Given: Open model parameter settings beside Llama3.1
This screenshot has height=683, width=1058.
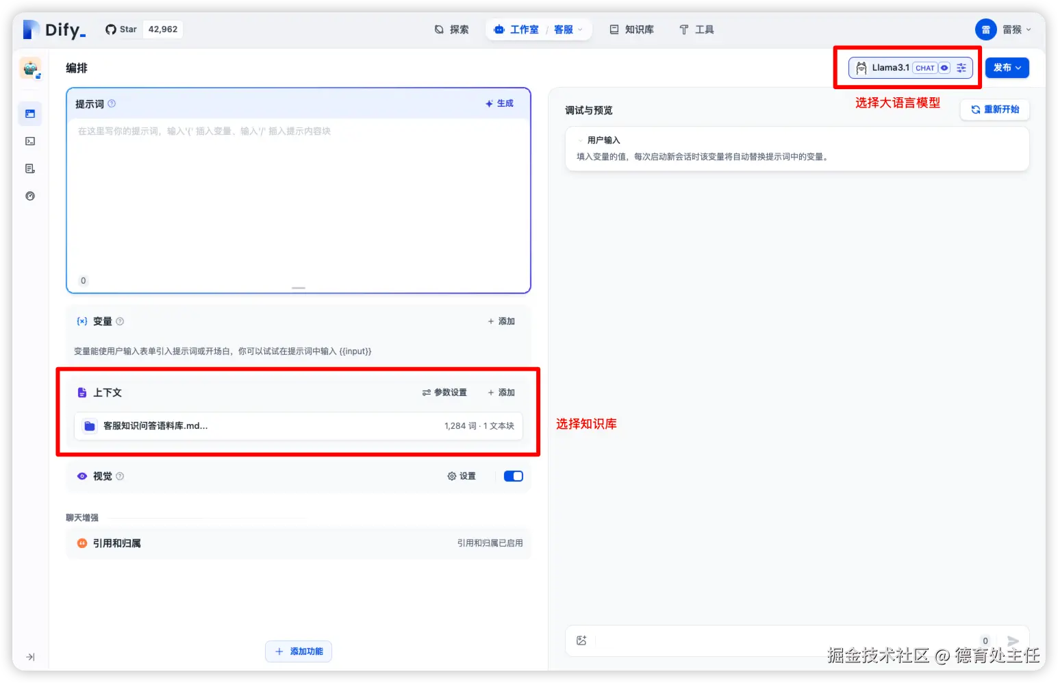Looking at the screenshot, I should tap(961, 67).
